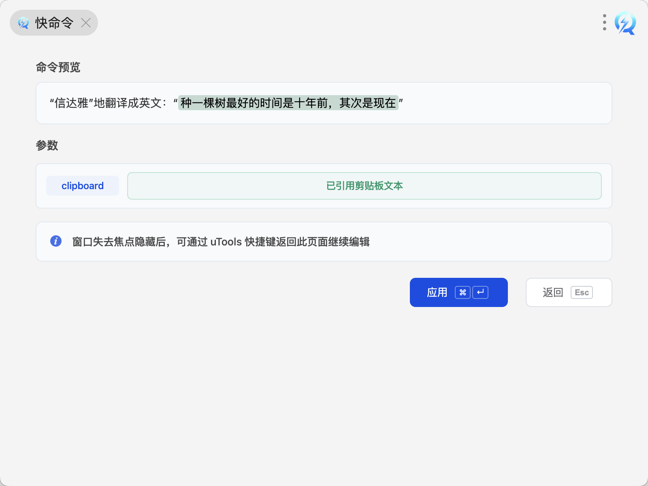648x486 pixels.
Task: Click the 已引用剪贴板文本 parameter field
Action: [x=364, y=186]
